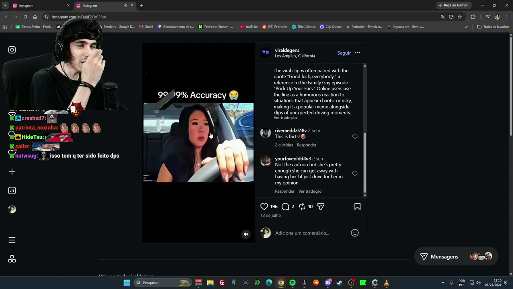Mute the tab via its speaker icon
The width and height of the screenshot is (513, 289).
(x=125, y=6)
